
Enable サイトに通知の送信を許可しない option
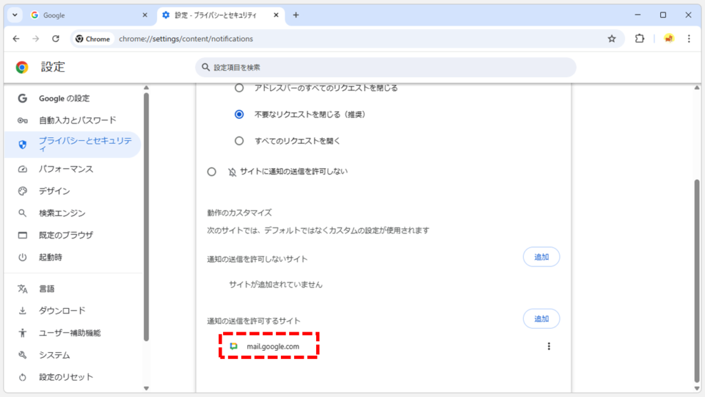pyautogui.click(x=212, y=171)
